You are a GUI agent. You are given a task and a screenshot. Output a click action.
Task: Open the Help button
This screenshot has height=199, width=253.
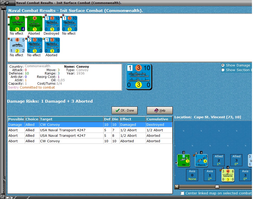click(x=160, y=110)
